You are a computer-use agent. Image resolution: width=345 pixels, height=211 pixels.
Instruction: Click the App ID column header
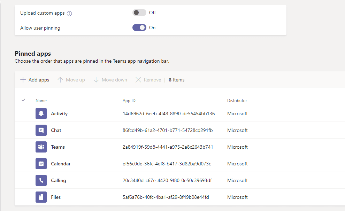point(129,100)
